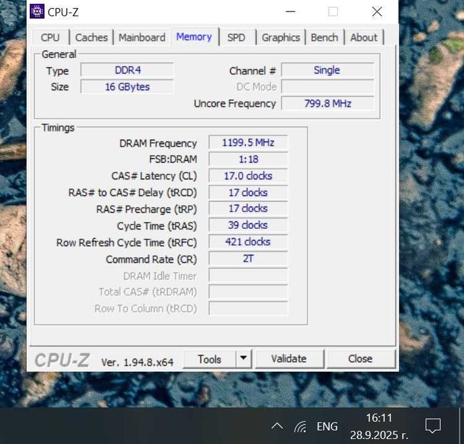Image resolution: width=464 pixels, height=444 pixels.
Task: Select the Memory tab
Action: click(194, 37)
